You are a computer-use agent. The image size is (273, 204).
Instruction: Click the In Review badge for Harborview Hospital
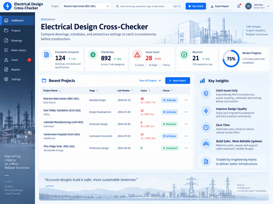170,136
